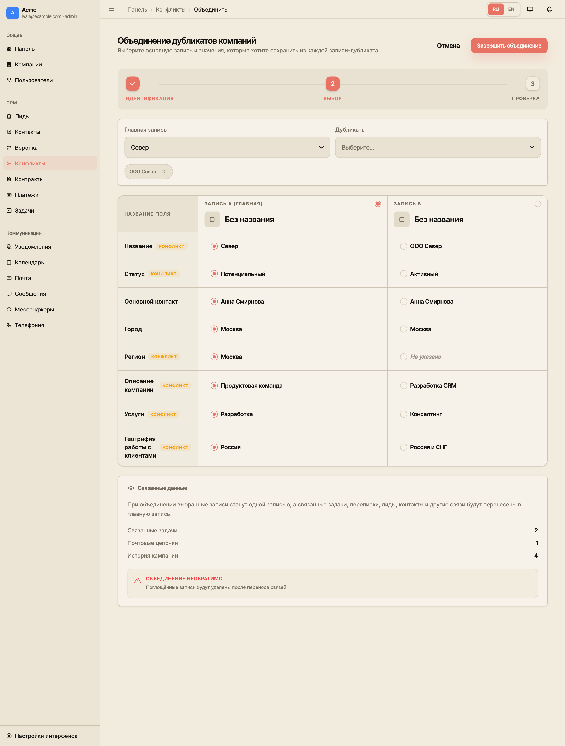Click the Acme avatar logo
This screenshot has width=565, height=746.
[x=13, y=13]
